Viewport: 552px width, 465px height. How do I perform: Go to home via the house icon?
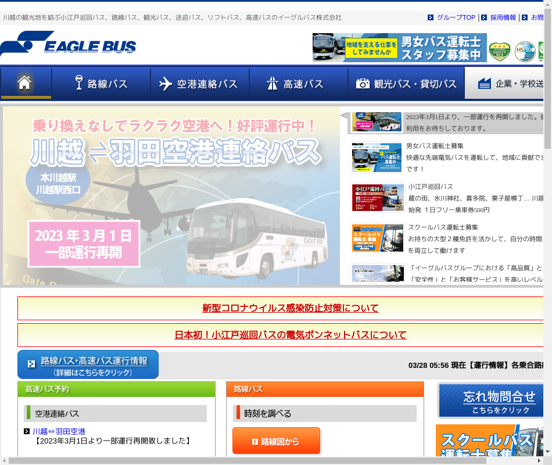pos(24,83)
